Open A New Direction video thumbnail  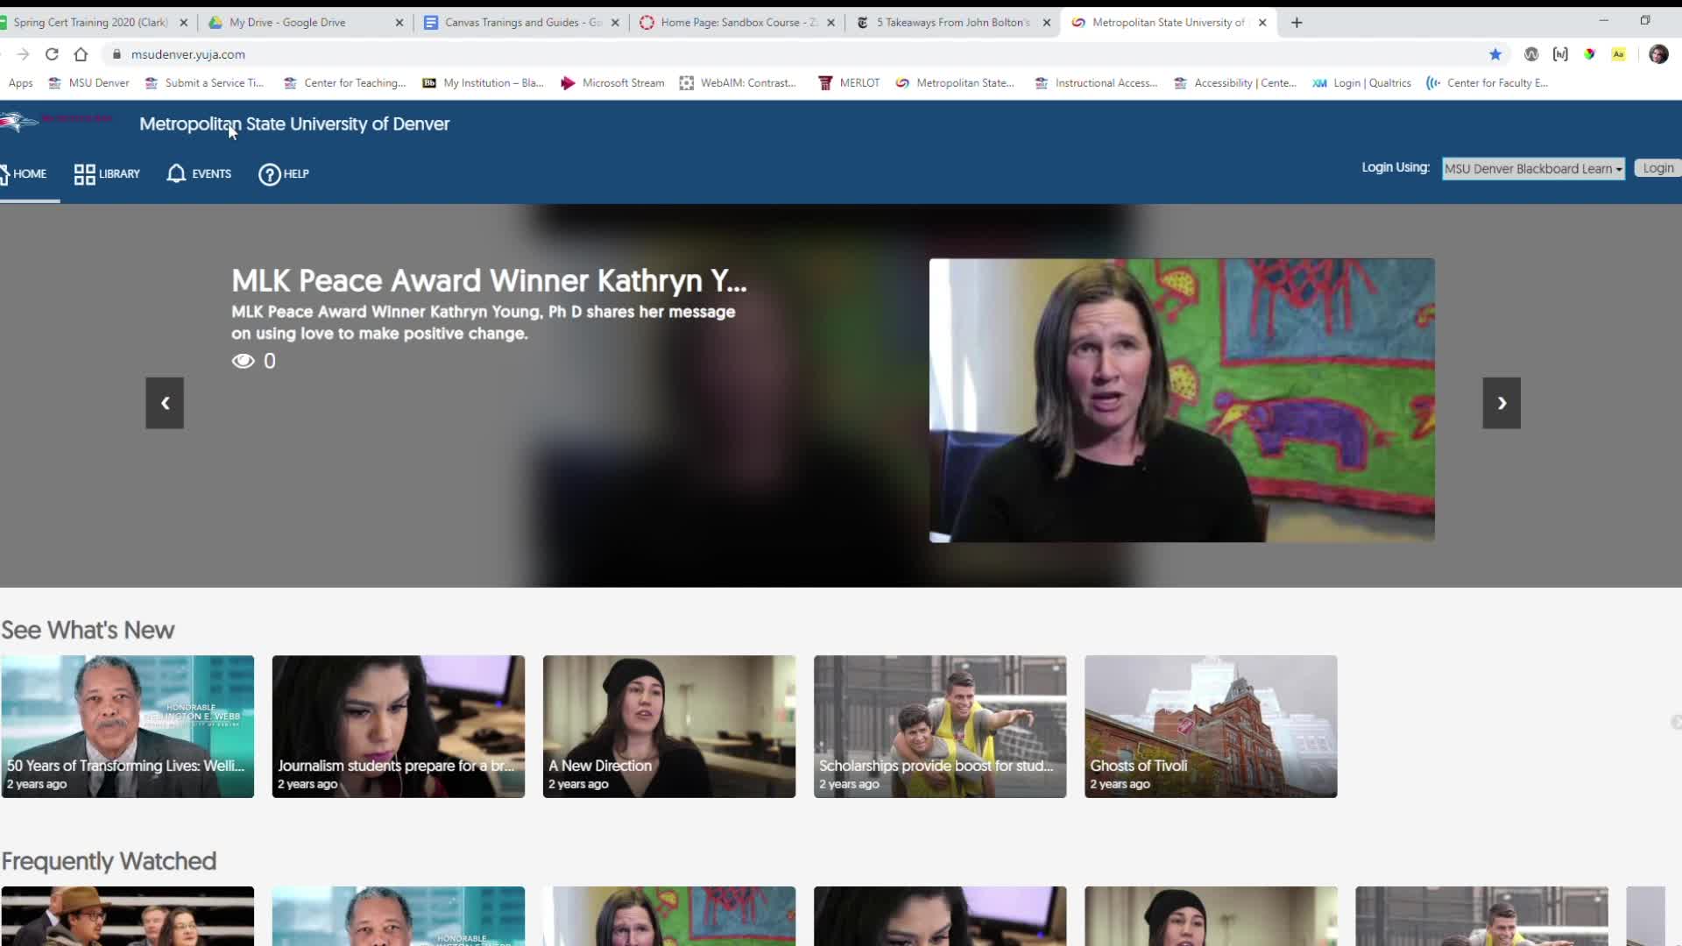[668, 725]
